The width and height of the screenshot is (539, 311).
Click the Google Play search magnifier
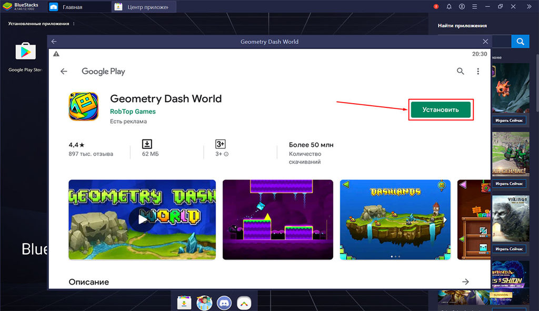click(460, 71)
